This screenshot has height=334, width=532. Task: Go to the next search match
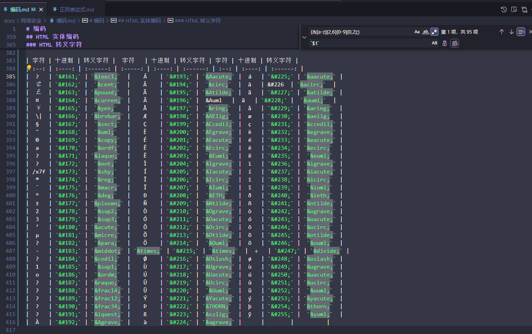click(511, 32)
